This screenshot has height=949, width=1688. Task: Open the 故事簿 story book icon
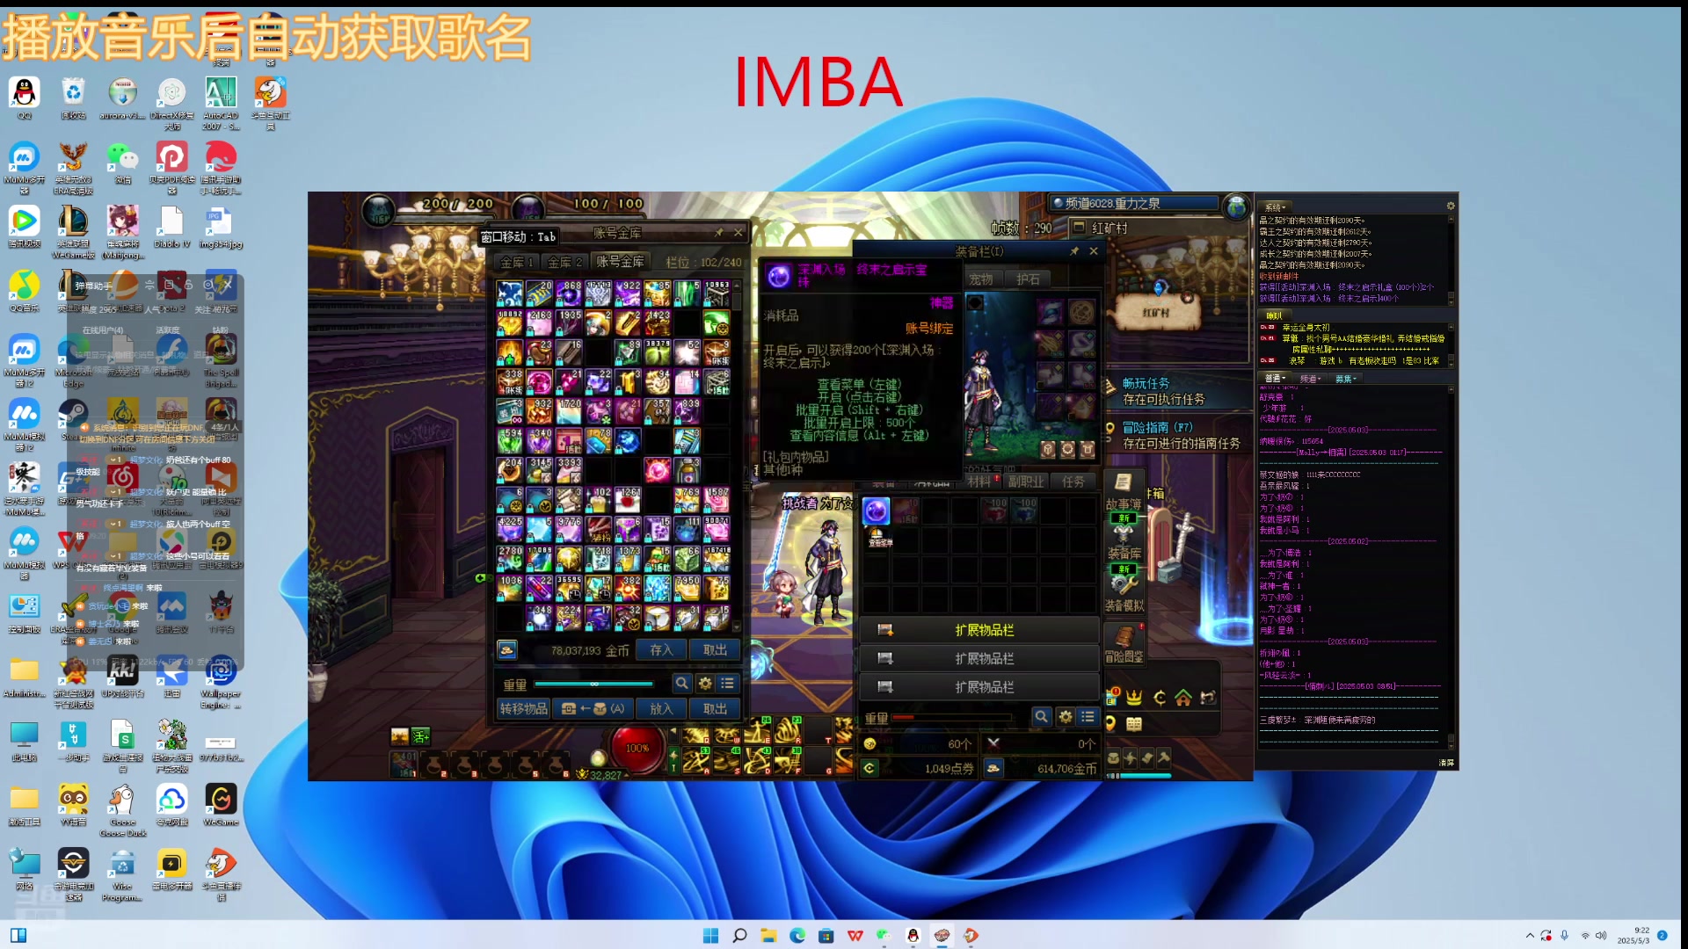[1123, 491]
